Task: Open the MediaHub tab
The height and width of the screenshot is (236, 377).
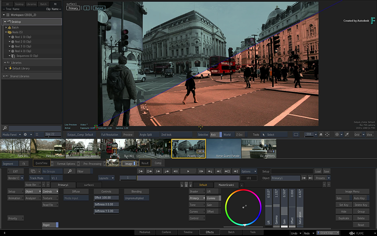Action: click(145, 232)
